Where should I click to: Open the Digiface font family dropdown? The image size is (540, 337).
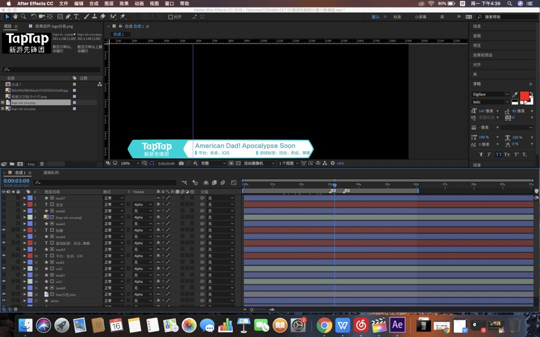(490, 94)
